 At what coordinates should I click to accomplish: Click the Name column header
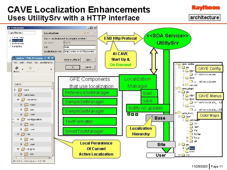[x=32, y=84]
